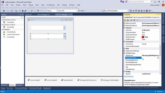The width and height of the screenshot is (165, 93).
Task: Click the red GridLinesColor swatch
Action: pyautogui.click(x=143, y=37)
